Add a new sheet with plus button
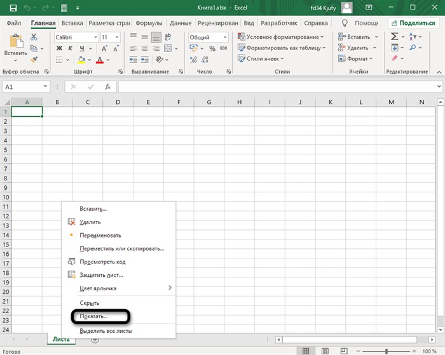The width and height of the screenshot is (445, 355). (x=95, y=339)
